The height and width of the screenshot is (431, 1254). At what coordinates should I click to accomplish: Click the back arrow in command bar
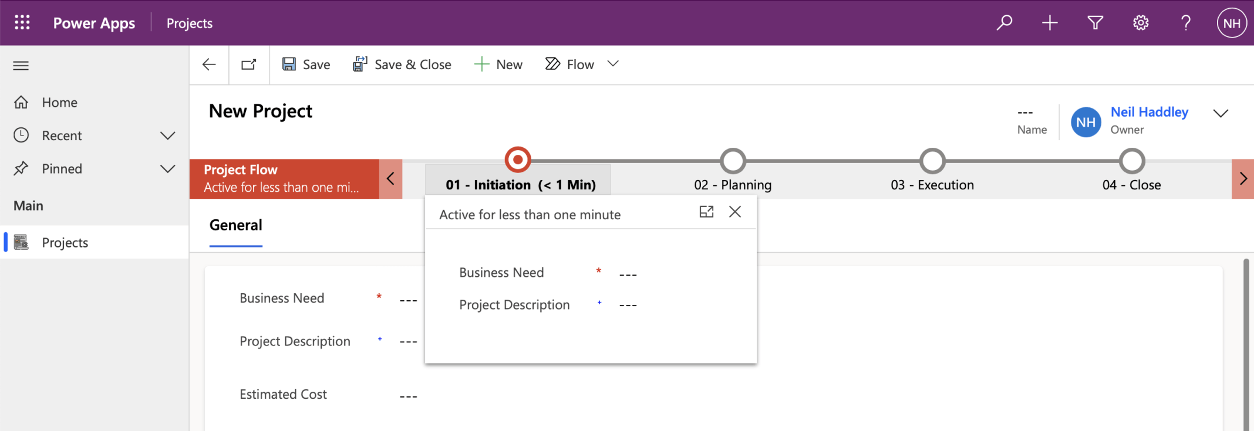209,65
